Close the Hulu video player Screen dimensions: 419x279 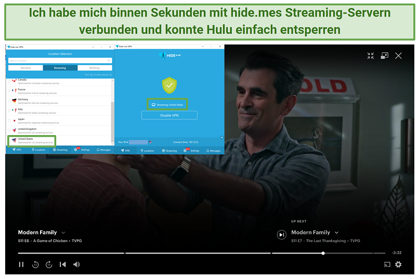398,56
